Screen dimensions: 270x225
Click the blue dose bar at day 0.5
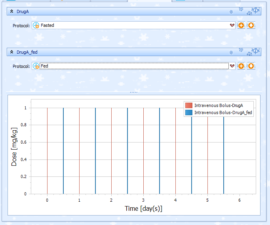click(x=63, y=151)
